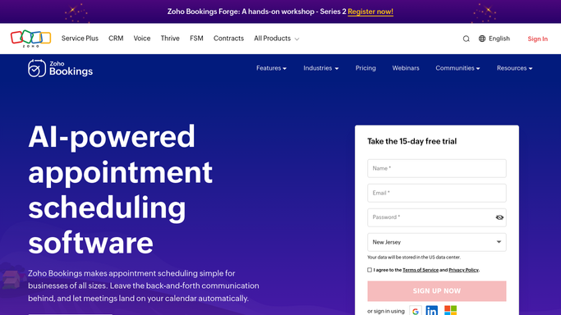The width and height of the screenshot is (561, 315).
Task: Toggle password visibility eye icon
Action: (499, 217)
